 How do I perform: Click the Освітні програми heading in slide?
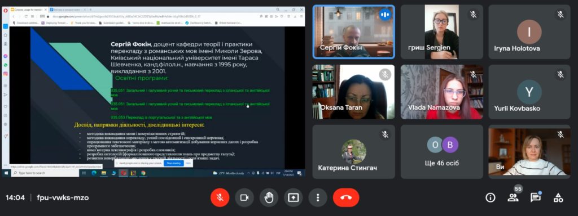coord(142,78)
